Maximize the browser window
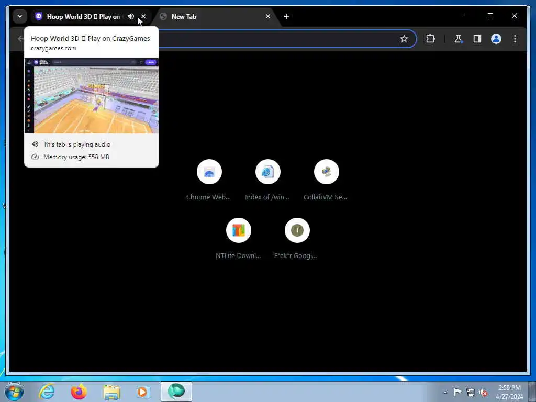Screen dimensions: 536x402 pos(490,16)
